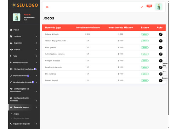Image resolution: width=177 pixels, height=129 pixels.
Task: Click the ativo badge for Slot numérico
Action: [x=145, y=74]
